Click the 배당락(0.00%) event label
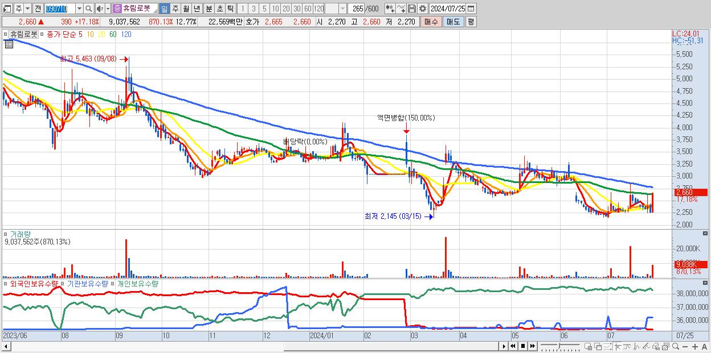This screenshot has height=353, width=711. 305,142
